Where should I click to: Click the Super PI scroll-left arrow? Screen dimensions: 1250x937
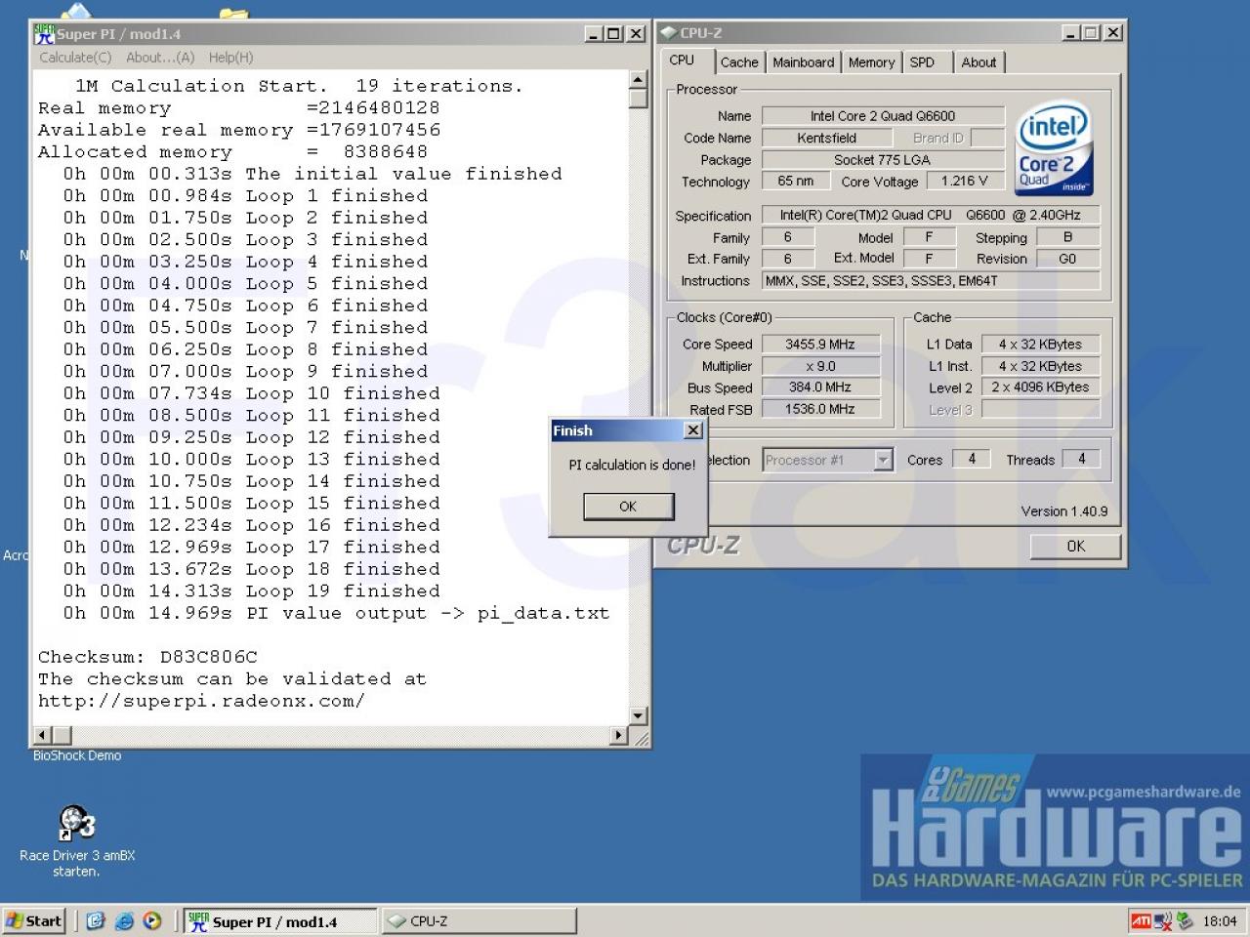tap(43, 735)
